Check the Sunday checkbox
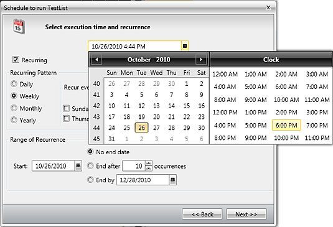Viewport: 333px width, 227px height. [66, 108]
